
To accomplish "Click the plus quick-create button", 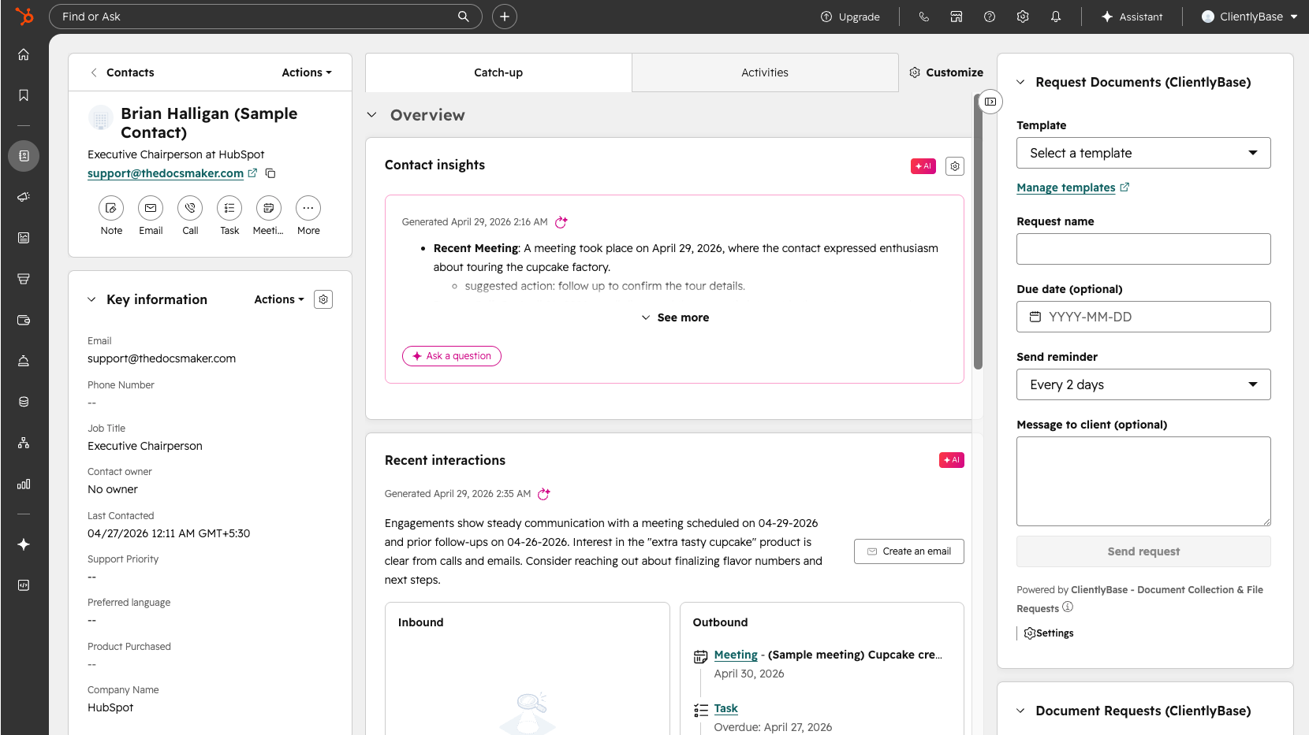I will 505,17.
